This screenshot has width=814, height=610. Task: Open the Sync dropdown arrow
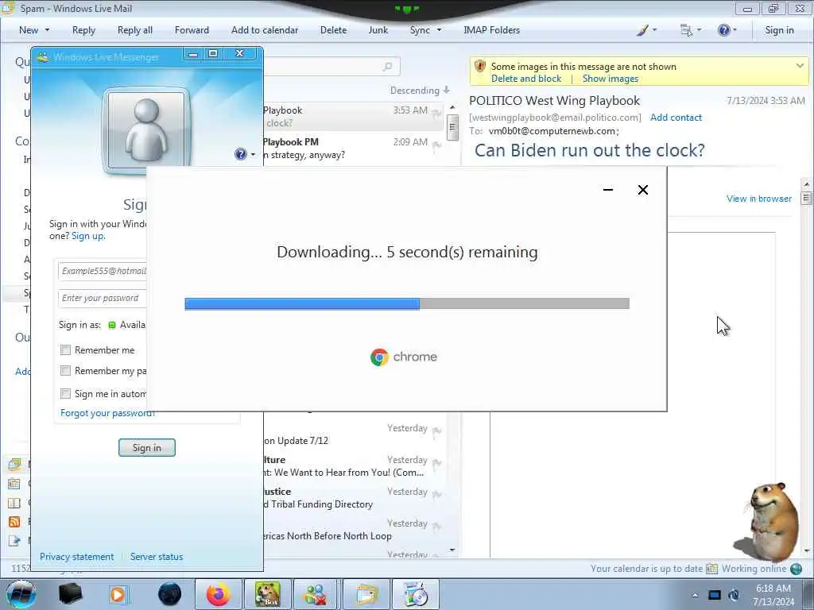point(439,30)
